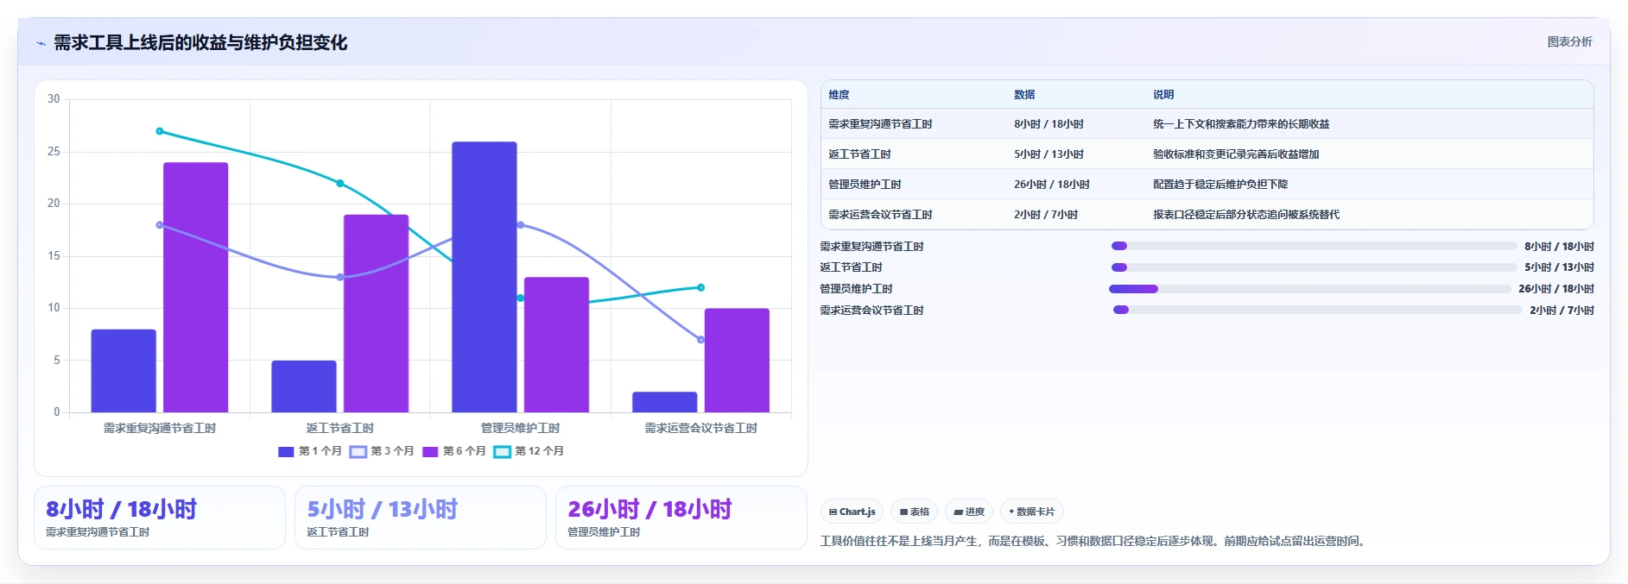Toggle the 第 6 个月 legend swatch

(430, 451)
